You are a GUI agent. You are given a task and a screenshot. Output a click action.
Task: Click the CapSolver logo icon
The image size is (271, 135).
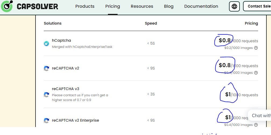pyautogui.click(x=7, y=6)
